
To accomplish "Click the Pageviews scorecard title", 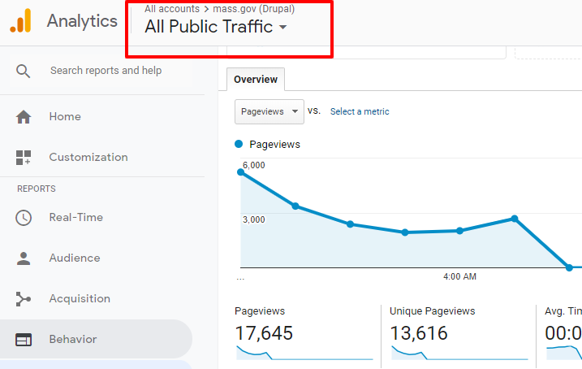I will 260,311.
